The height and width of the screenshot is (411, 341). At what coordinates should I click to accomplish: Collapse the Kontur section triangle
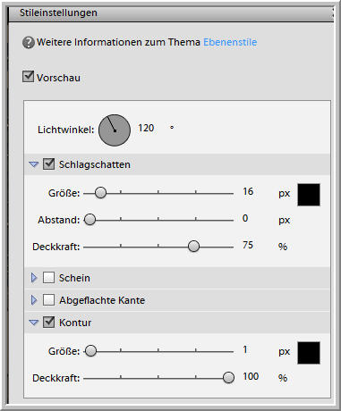point(34,323)
